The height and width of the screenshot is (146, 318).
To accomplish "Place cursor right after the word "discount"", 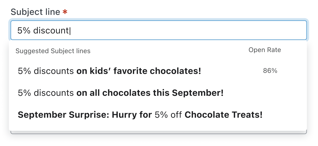I will (x=69, y=31).
